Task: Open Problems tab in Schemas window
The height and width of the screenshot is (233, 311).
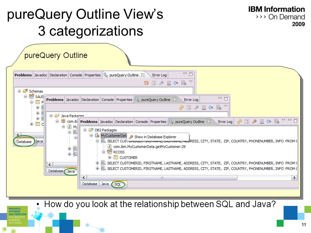Action: pos(23,75)
